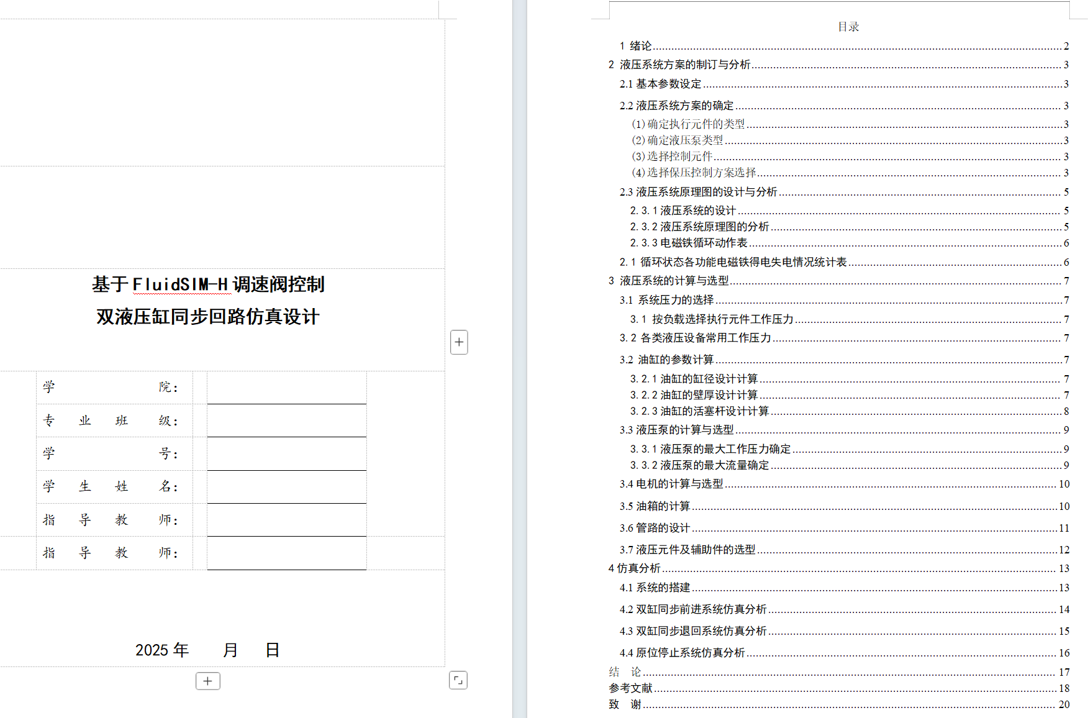Open the contents entry 各类液压设备常用工作压力

click(844, 338)
